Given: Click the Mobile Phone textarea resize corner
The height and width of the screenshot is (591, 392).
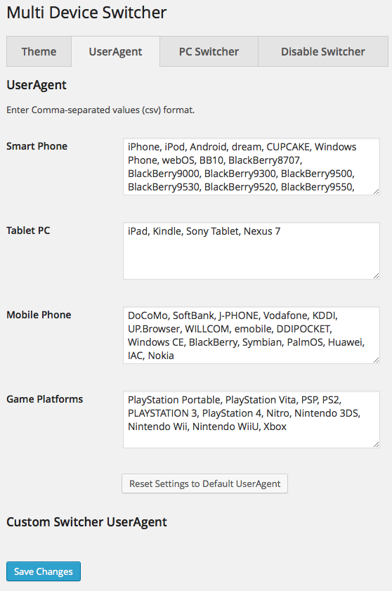Looking at the screenshot, I should pyautogui.click(x=376, y=361).
